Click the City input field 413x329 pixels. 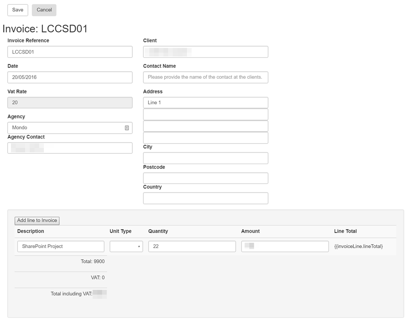click(205, 158)
